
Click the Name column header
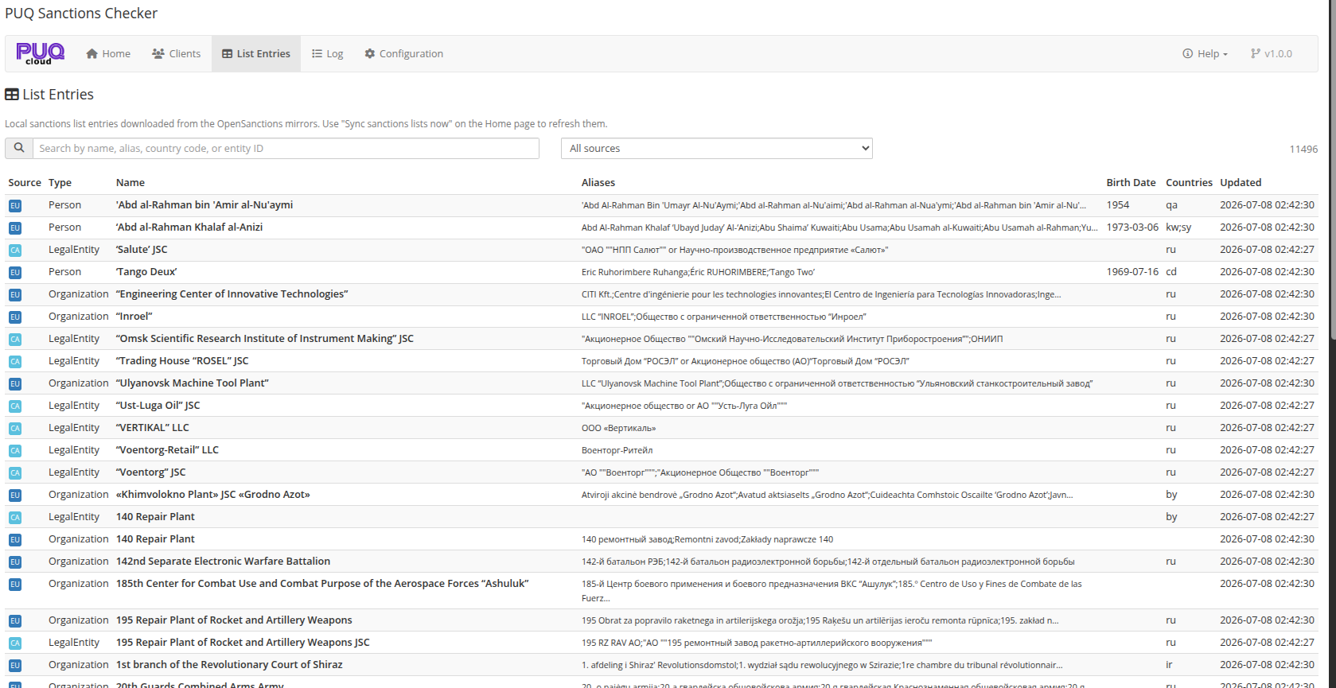pos(130,182)
